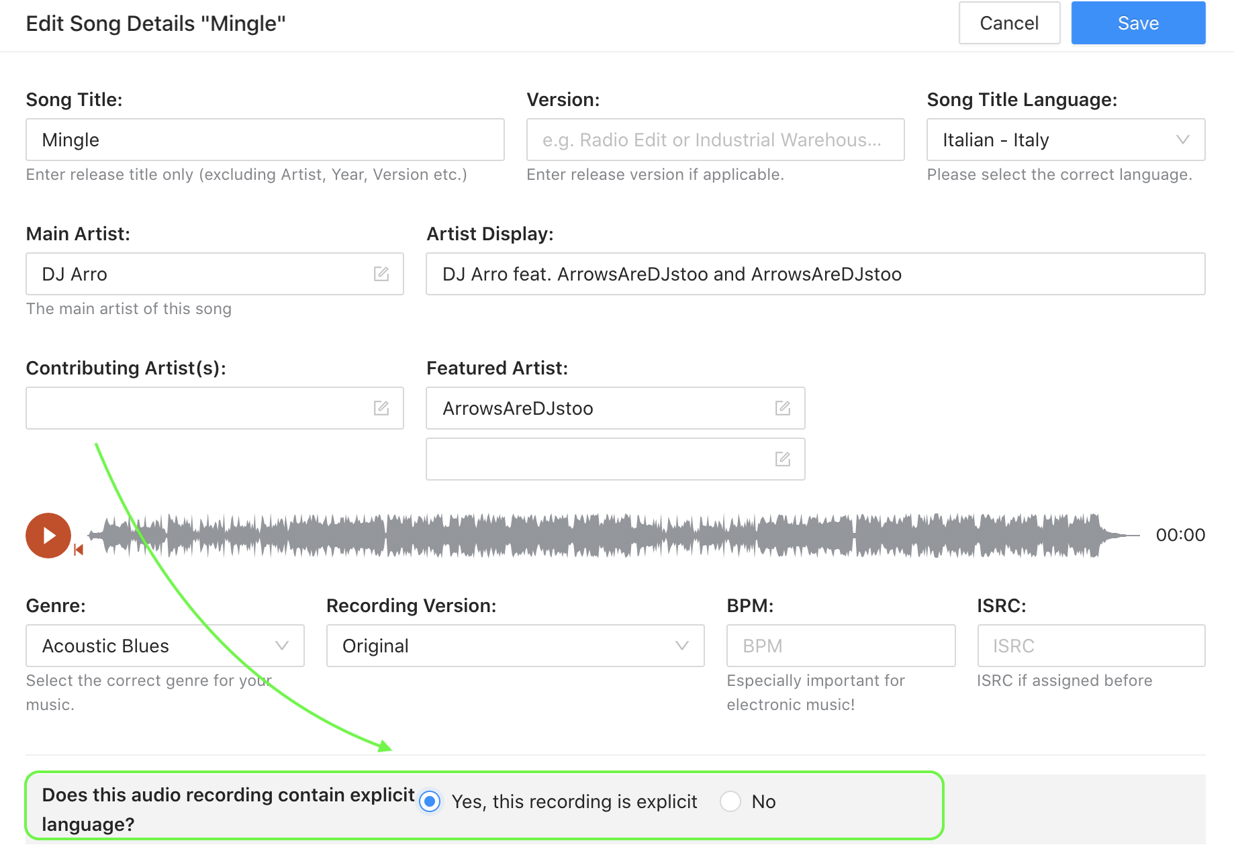Viewport: 1234px width, 847px height.
Task: Select No for explicit language
Action: (x=730, y=801)
